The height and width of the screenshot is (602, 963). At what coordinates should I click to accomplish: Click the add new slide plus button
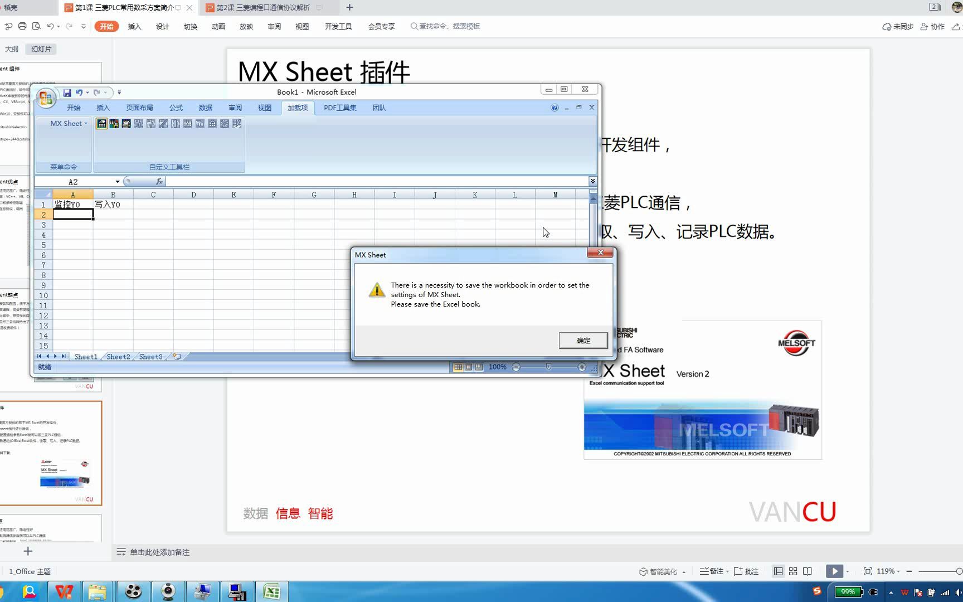click(x=28, y=551)
